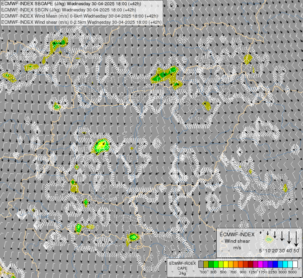The height and width of the screenshot is (278, 303).
Task: Click the '500' CAPE legend value
Action: point(223,272)
